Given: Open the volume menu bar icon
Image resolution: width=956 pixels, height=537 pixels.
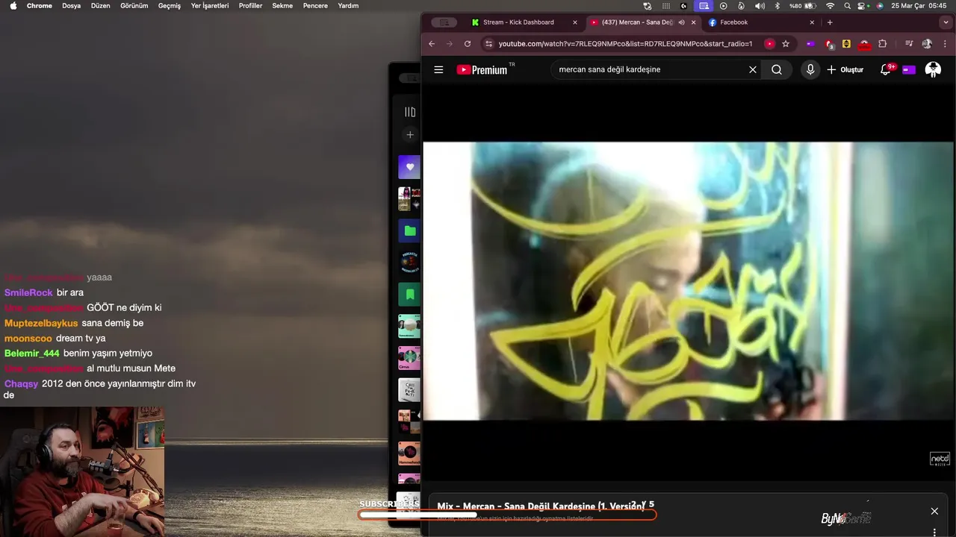Looking at the screenshot, I should point(760,6).
